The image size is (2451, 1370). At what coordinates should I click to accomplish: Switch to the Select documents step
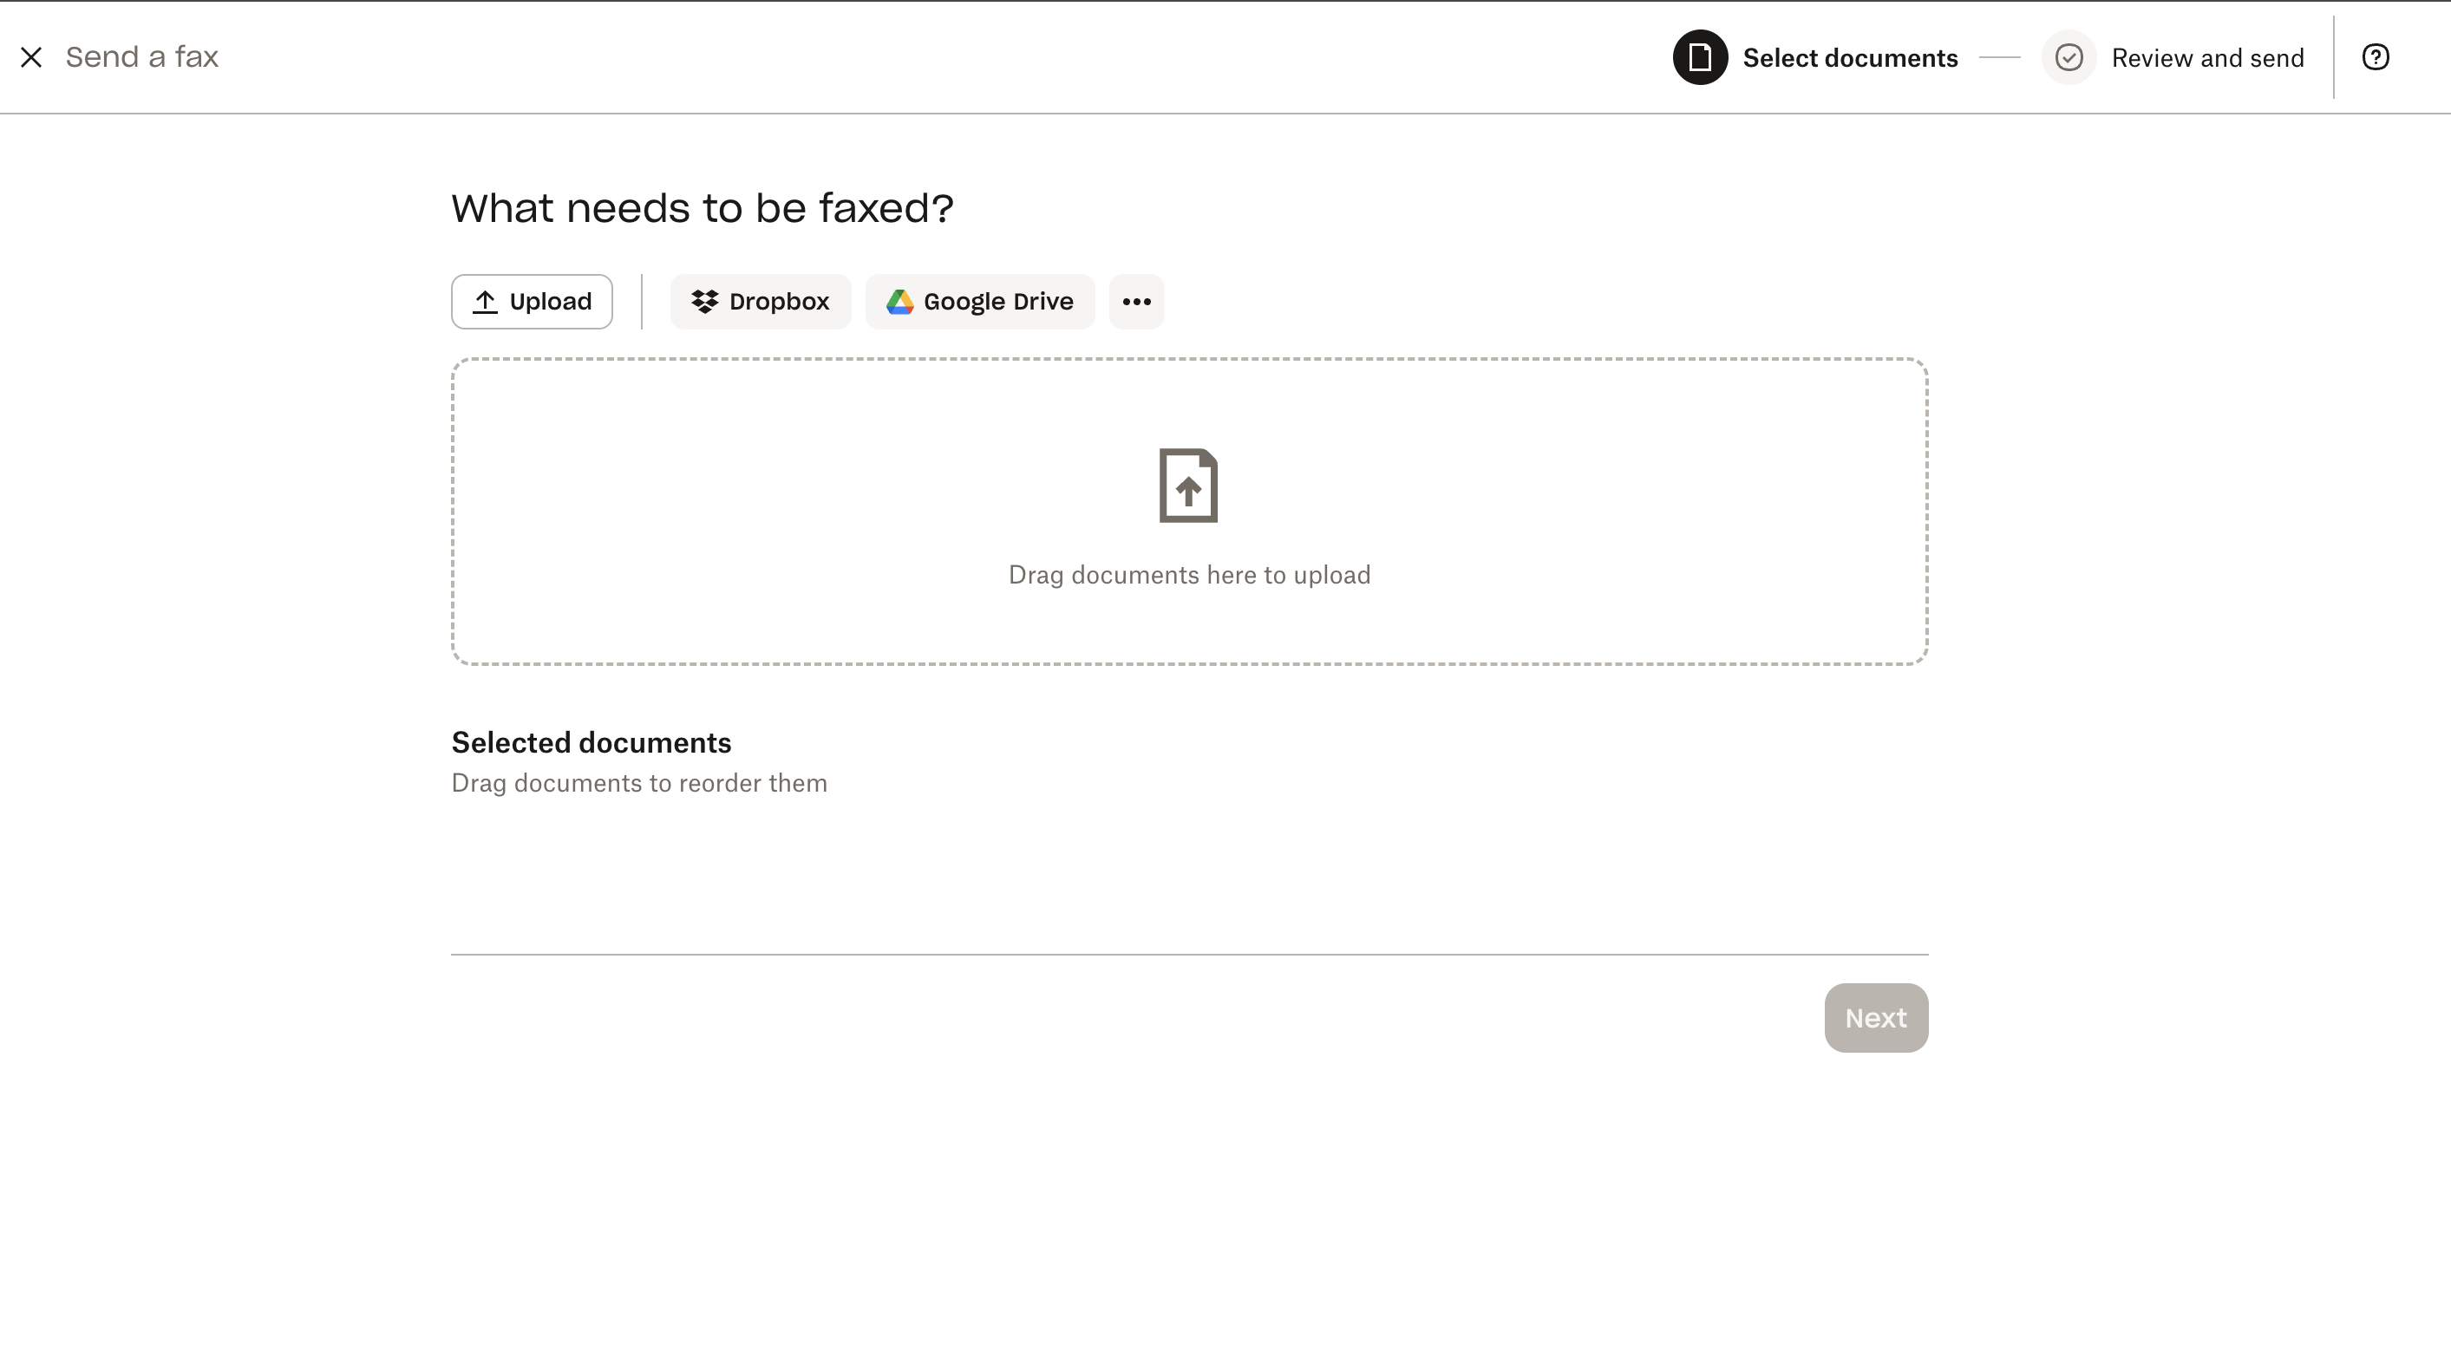click(1851, 57)
